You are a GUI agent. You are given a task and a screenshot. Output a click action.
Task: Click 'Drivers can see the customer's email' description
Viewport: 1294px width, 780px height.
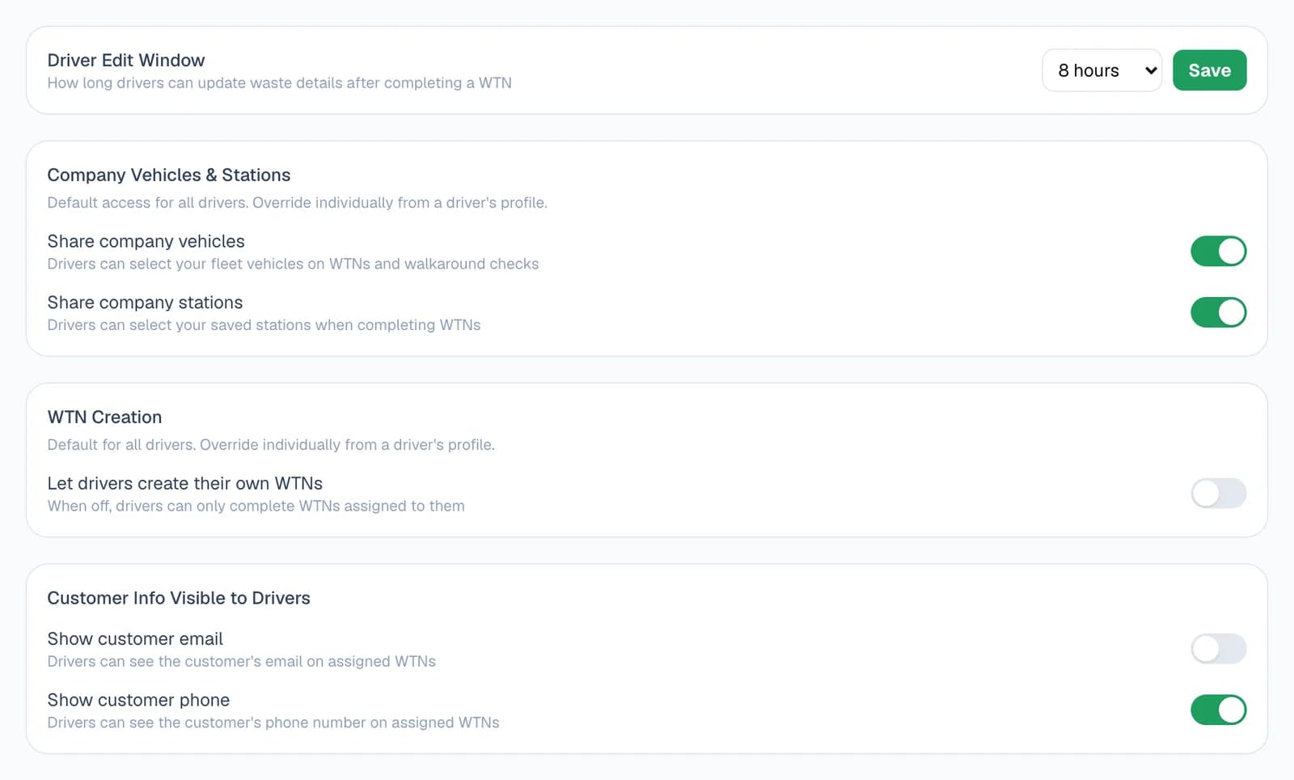241,661
